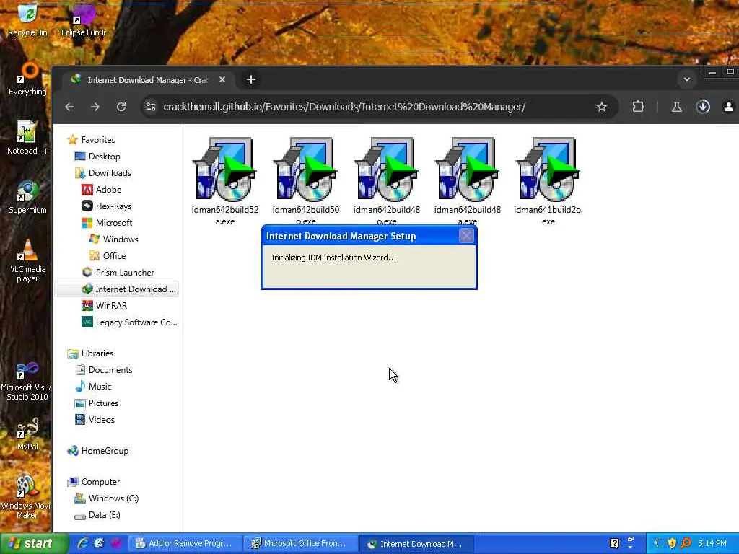Expand the tab search dropdown
The width and height of the screenshot is (739, 554).
[687, 79]
